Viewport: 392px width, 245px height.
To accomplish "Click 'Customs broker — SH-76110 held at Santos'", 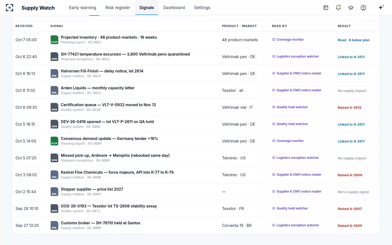I will point(100,223).
